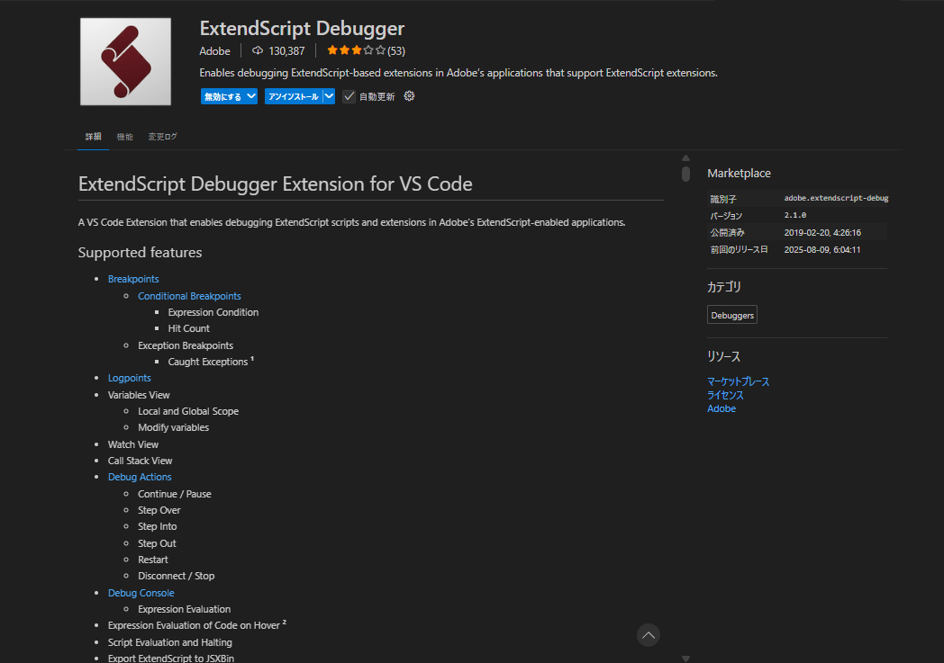Viewport: 944px width, 663px height.
Task: Select the 詳細 tab
Action: (94, 137)
